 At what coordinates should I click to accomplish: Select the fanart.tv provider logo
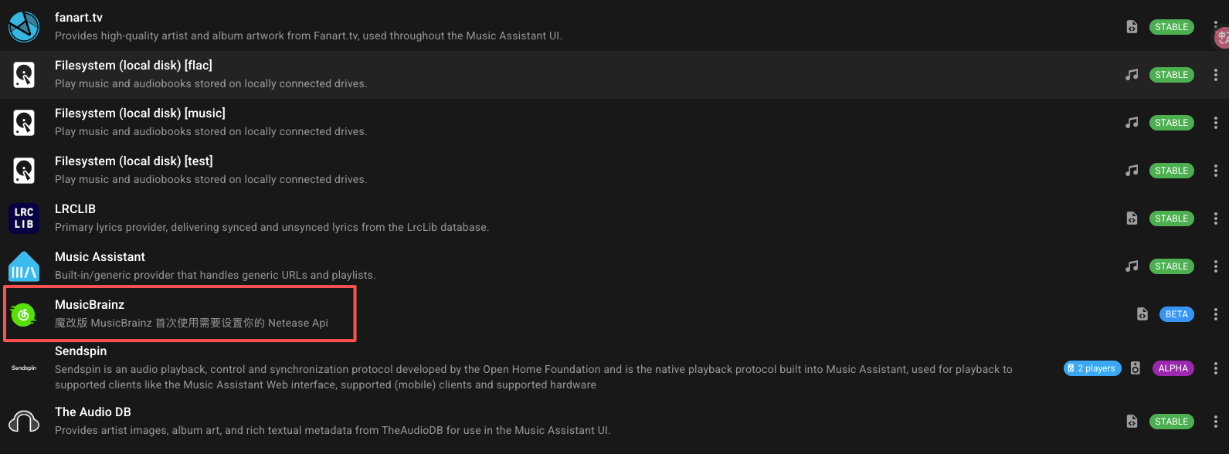[x=24, y=26]
